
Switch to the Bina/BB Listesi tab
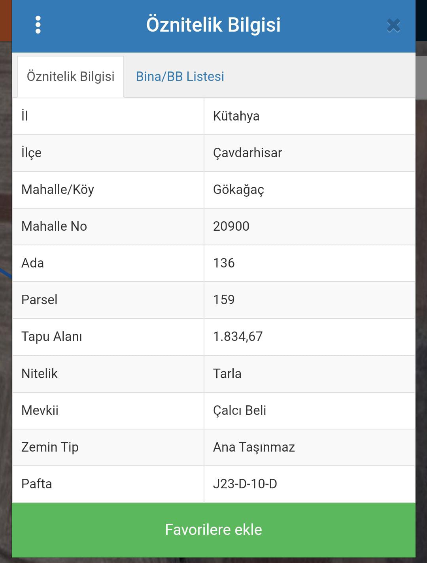point(180,76)
